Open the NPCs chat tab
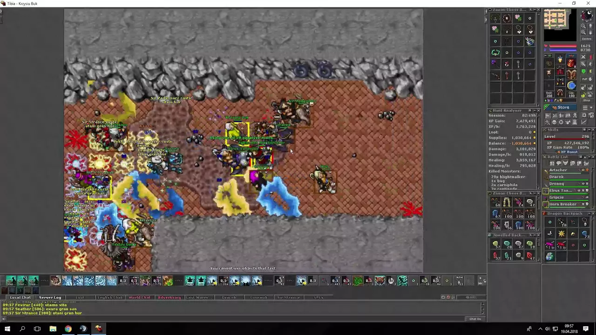Image resolution: width=596 pixels, height=335 pixels. tap(318, 297)
